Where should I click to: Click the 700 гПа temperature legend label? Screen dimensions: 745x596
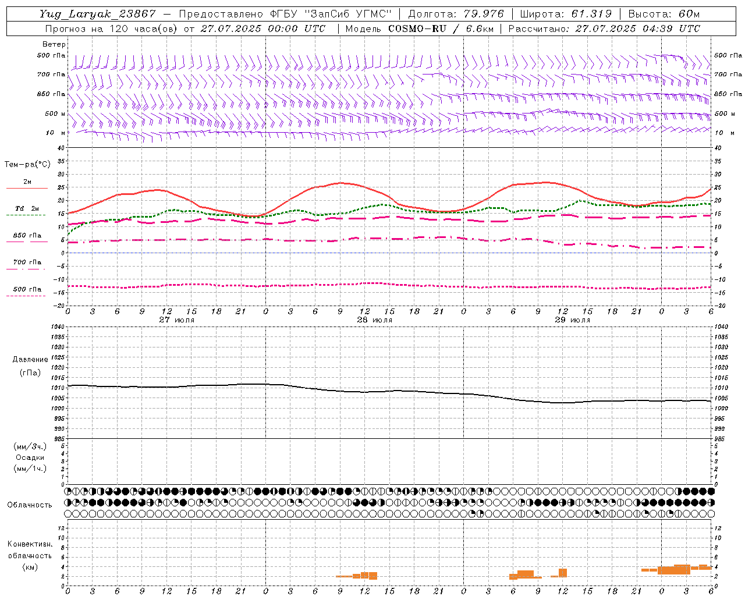pyautogui.click(x=27, y=262)
